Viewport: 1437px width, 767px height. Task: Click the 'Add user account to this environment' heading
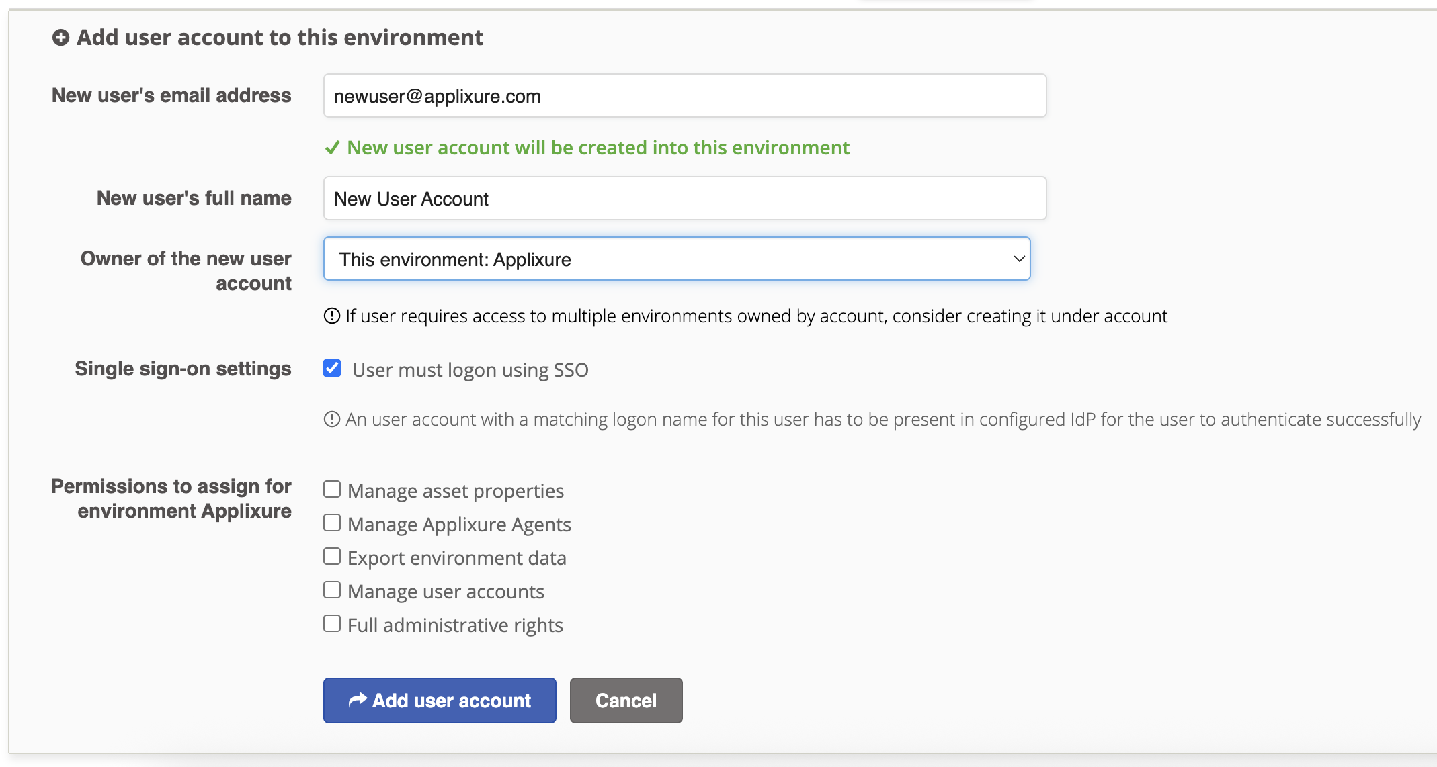pyautogui.click(x=280, y=38)
